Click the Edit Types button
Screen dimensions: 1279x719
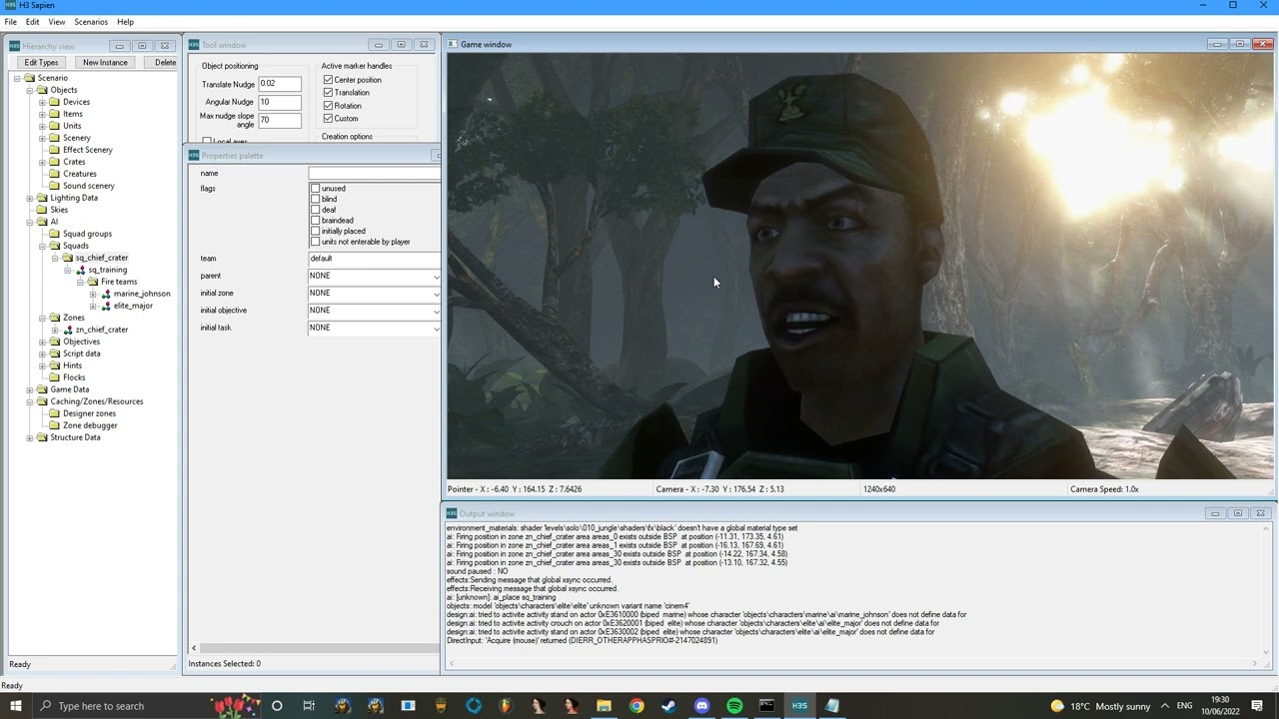coord(41,62)
